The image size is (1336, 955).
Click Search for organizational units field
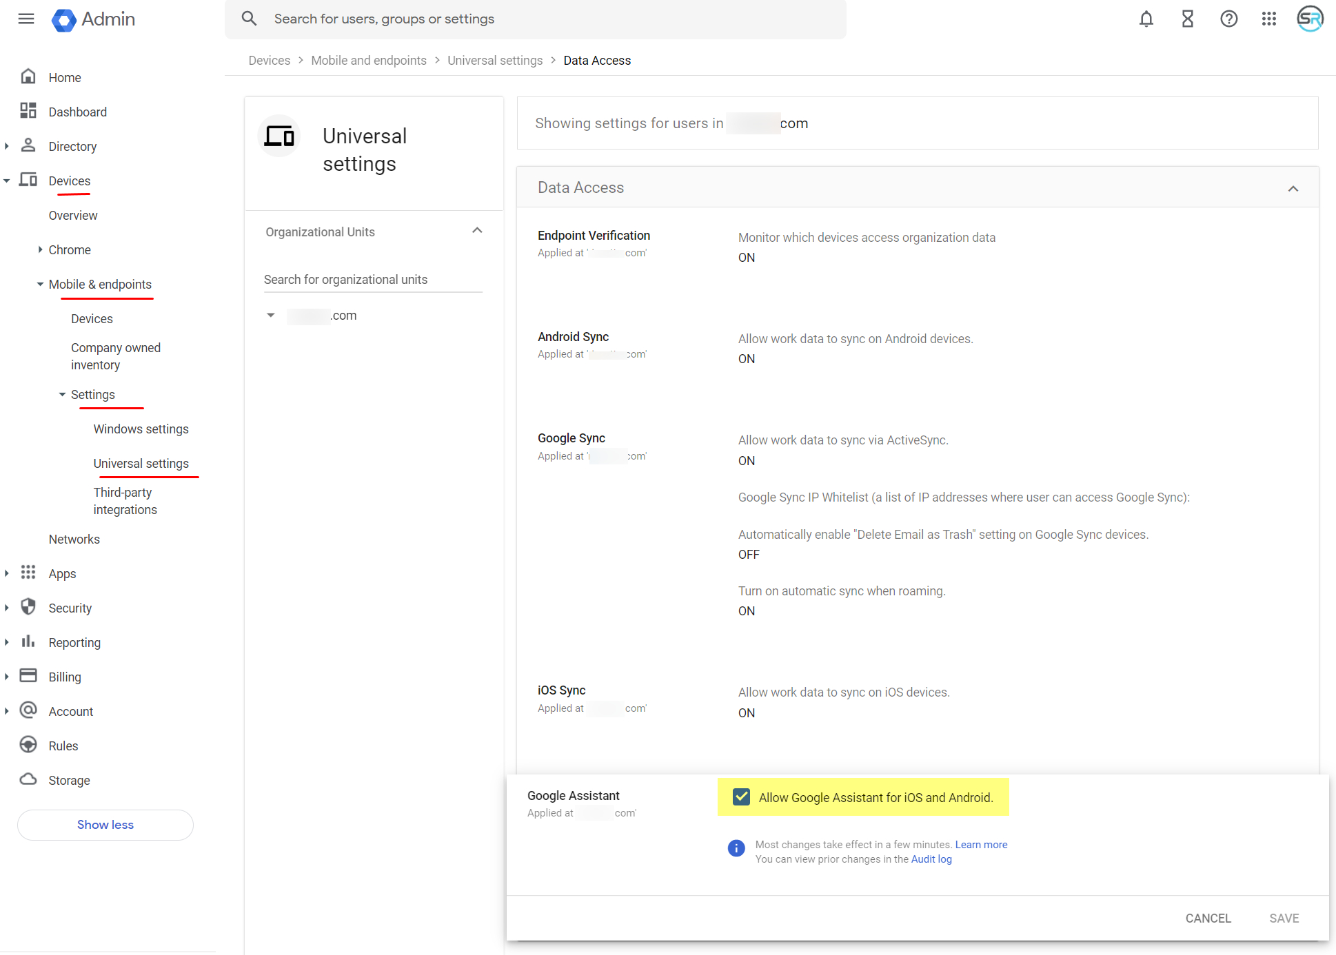[373, 279]
